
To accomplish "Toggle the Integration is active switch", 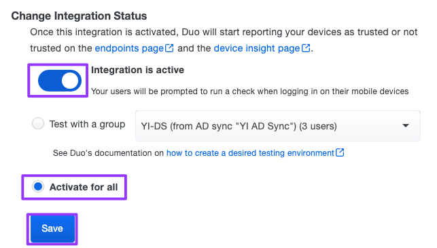I will point(60,81).
